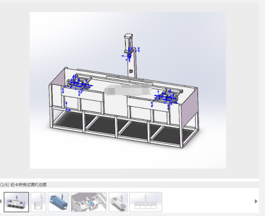Select the first thumbnail with blue highlighted frame
The height and width of the screenshot is (216, 265).
pos(17,202)
